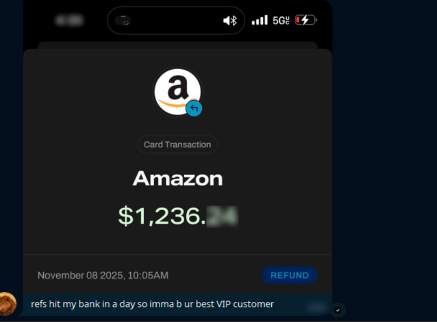Click the cellular signal bars
This screenshot has width=437, height=322.
point(259,21)
